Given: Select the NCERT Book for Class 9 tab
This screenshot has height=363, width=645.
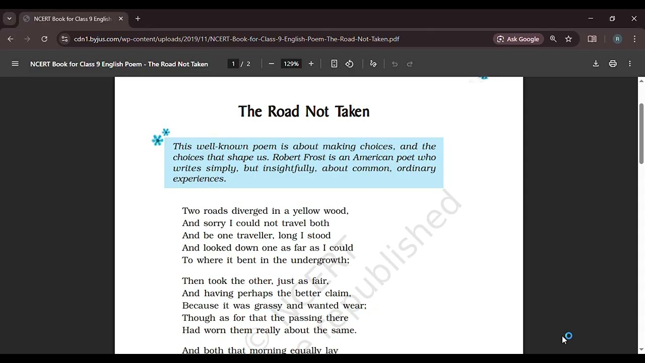Looking at the screenshot, I should coord(73,19).
